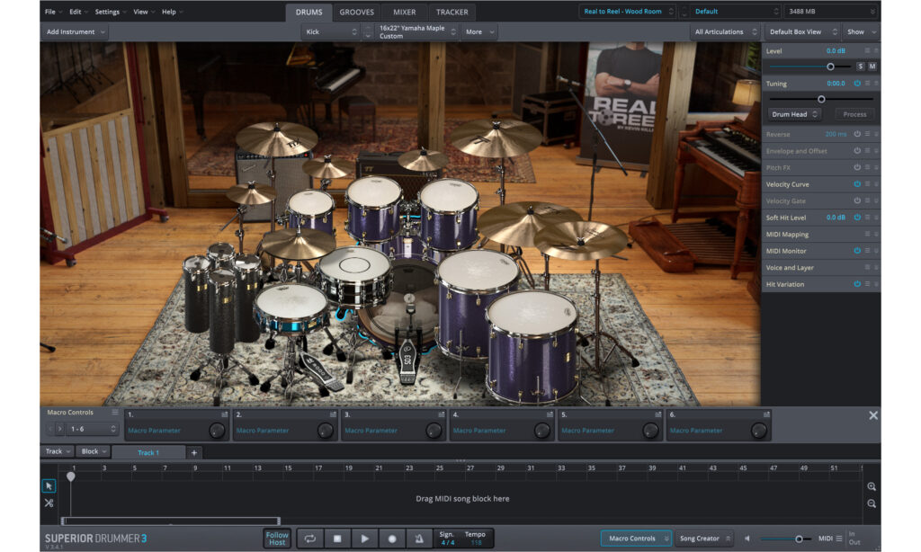Click the Process button
This screenshot has height=552, width=921.
point(854,114)
